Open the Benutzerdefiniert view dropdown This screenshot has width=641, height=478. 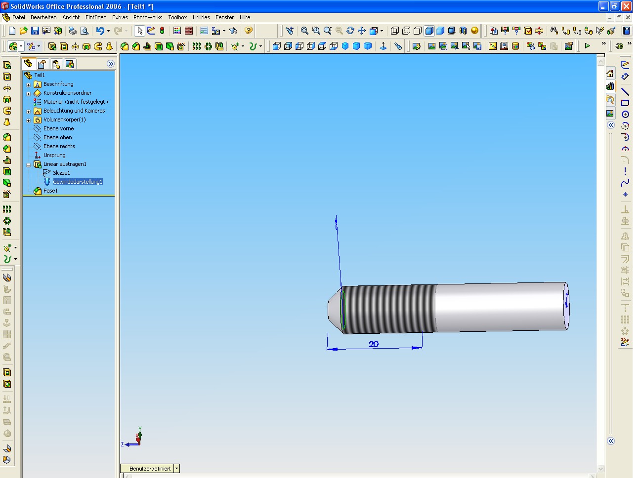pos(176,469)
